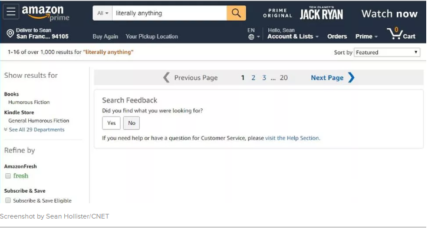
Task: Open the hamburger navigation menu
Action: point(11,12)
